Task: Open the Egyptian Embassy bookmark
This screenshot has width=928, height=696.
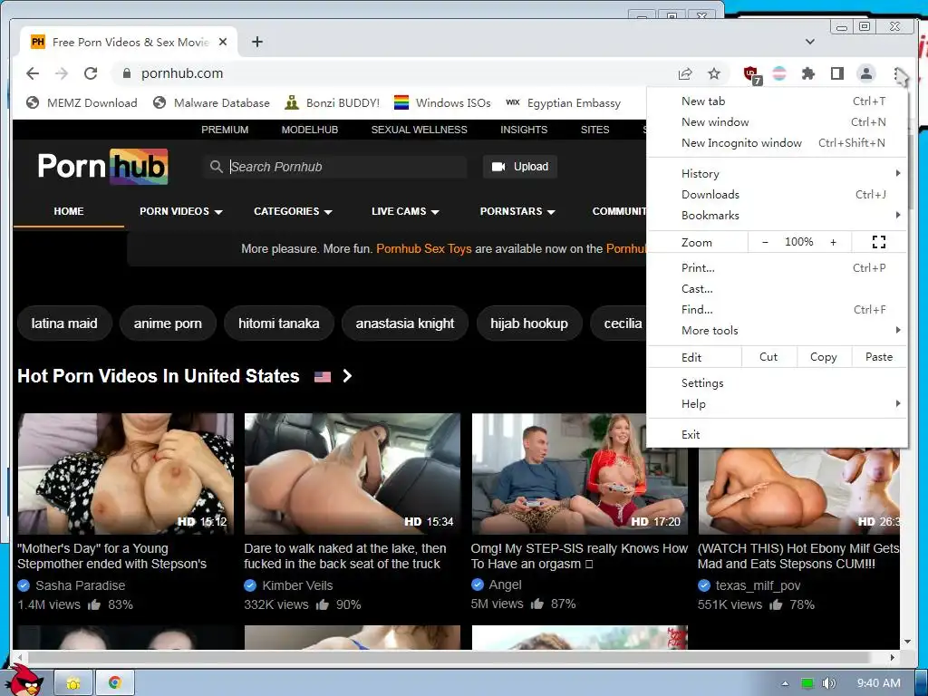Action: coord(563,103)
